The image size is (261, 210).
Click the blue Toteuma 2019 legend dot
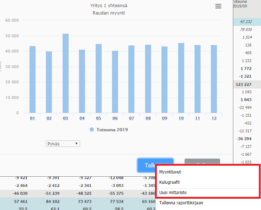point(92,130)
